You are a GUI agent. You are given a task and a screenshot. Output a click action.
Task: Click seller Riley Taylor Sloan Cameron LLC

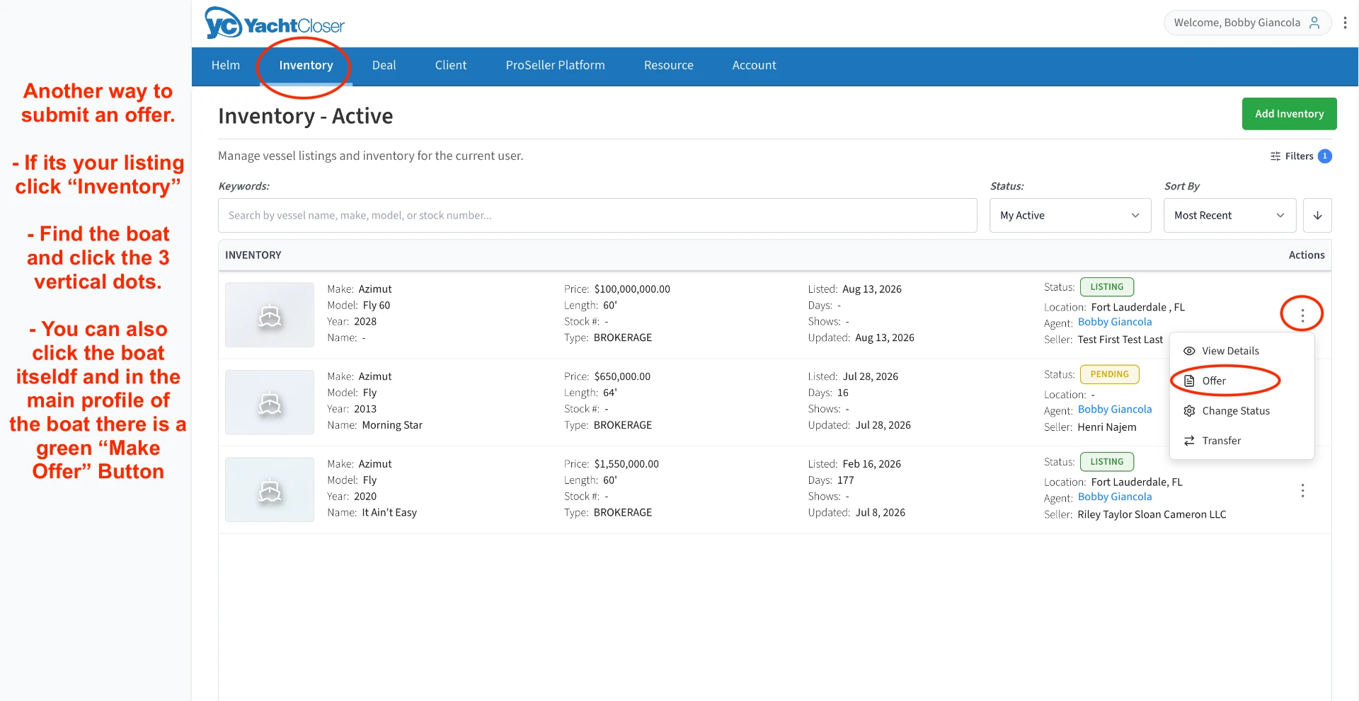(x=1152, y=514)
